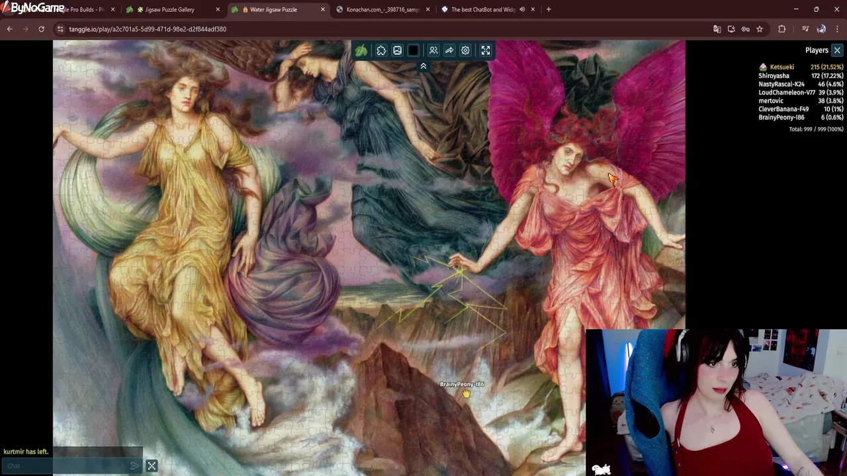Open the Chrome three-dot menu
Viewport: 847px width, 476px height.
coord(838,29)
